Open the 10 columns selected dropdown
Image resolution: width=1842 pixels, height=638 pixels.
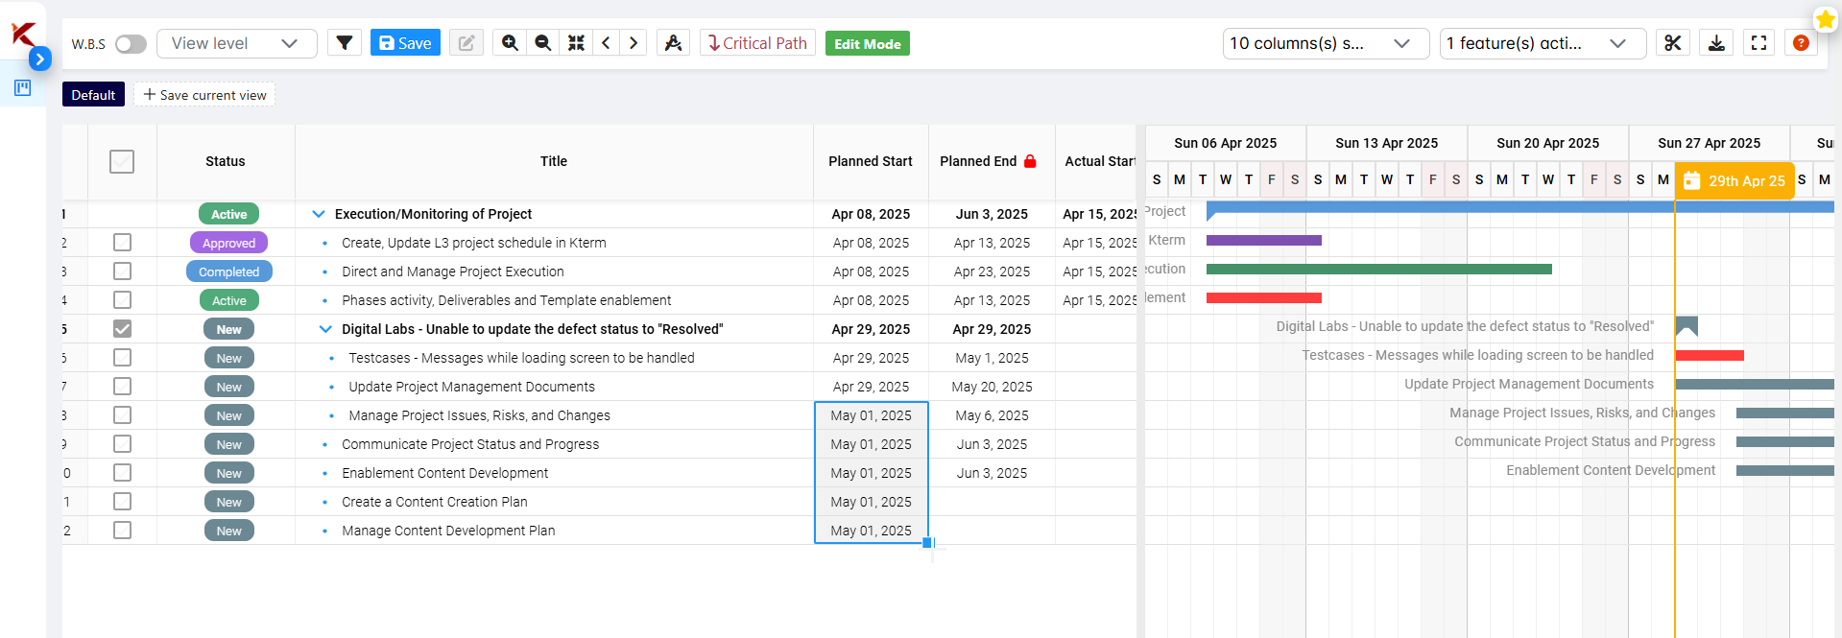point(1324,43)
